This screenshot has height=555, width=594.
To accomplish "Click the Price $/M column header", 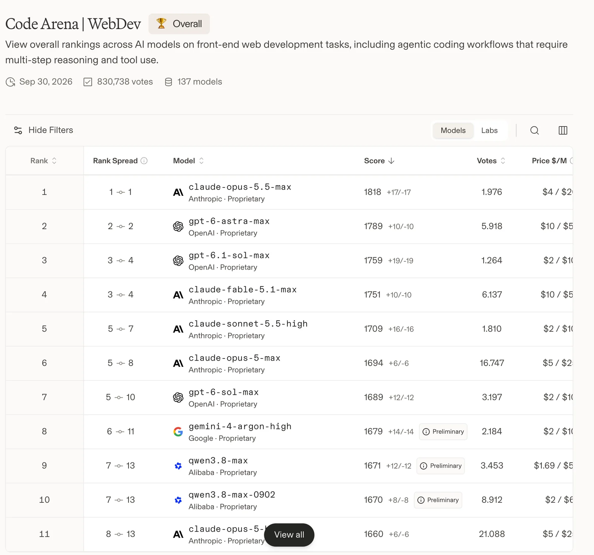I will pos(549,161).
